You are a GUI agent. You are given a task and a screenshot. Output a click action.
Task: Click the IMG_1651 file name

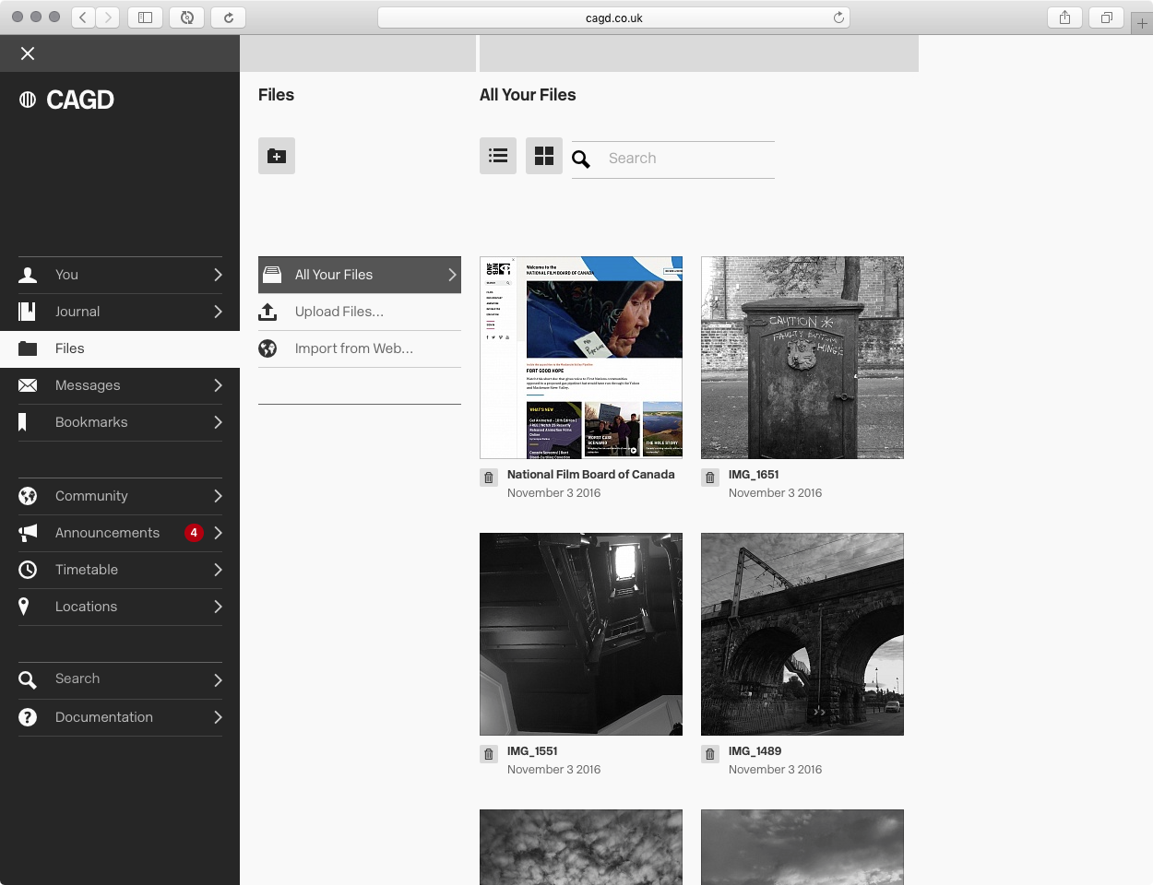tap(754, 475)
